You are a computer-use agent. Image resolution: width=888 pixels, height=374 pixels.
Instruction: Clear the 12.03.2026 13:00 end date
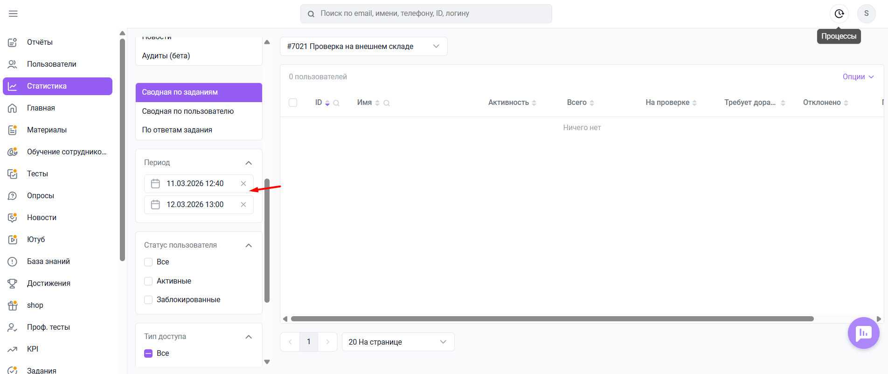click(243, 205)
